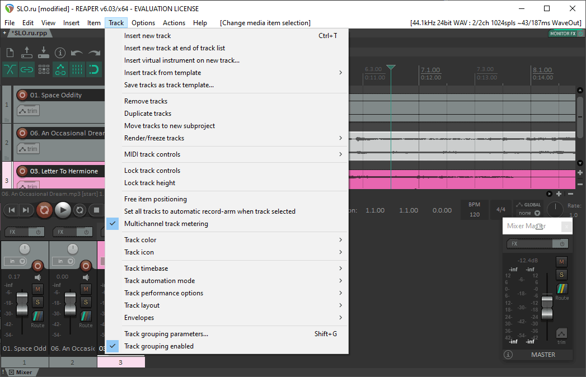Click the Open project toolbar icon
The width and height of the screenshot is (586, 377).
click(x=26, y=53)
